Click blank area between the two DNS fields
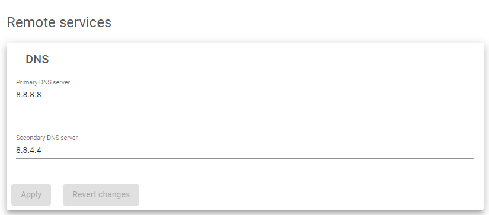 245,119
